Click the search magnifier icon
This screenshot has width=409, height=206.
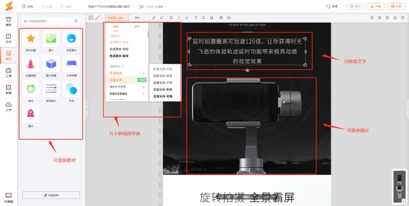click(x=76, y=21)
